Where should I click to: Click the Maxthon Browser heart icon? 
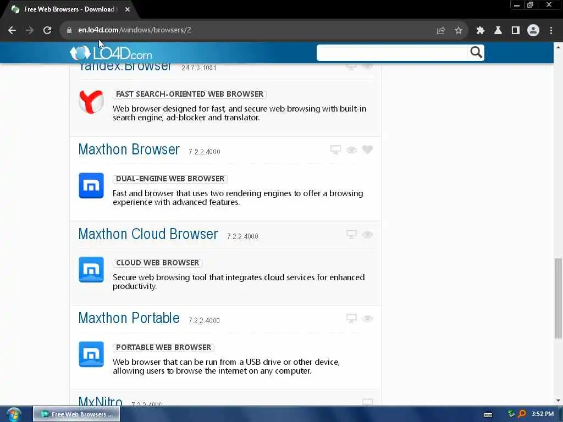pyautogui.click(x=367, y=149)
